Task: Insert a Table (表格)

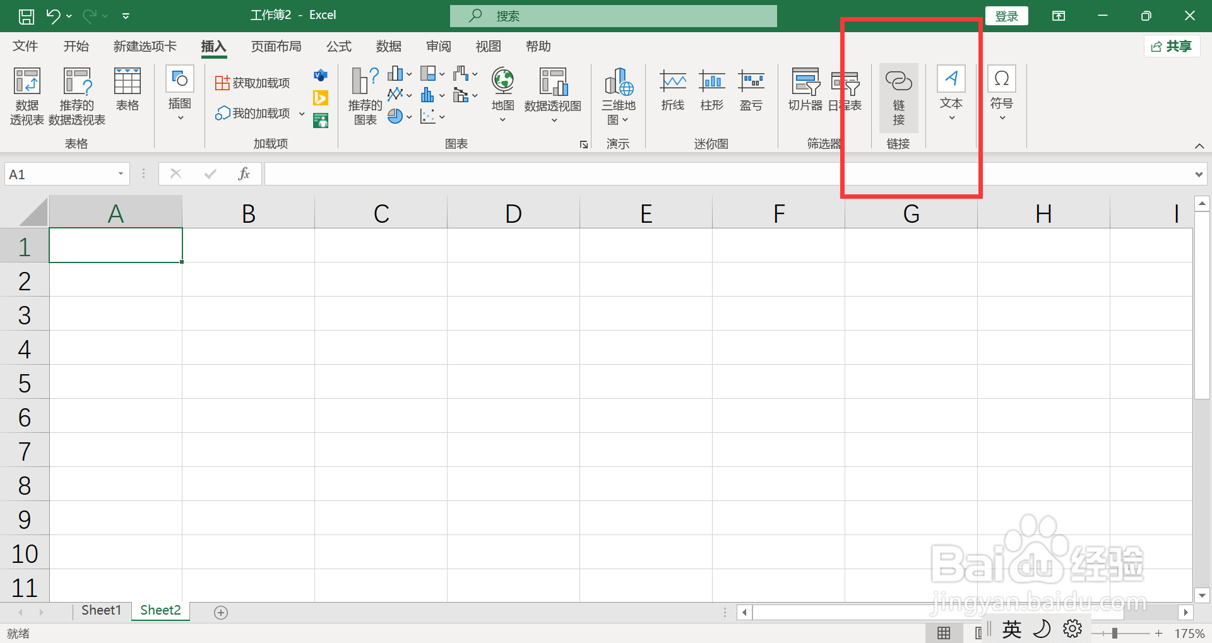Action: coord(127,90)
